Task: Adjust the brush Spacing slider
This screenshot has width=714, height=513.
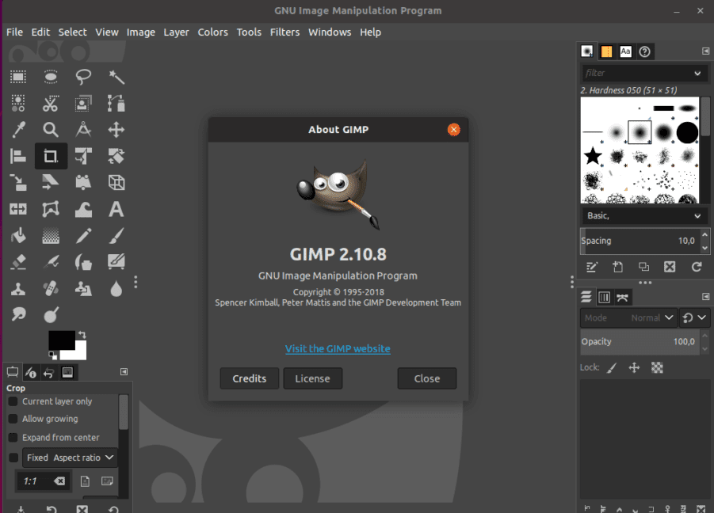Action: click(640, 241)
